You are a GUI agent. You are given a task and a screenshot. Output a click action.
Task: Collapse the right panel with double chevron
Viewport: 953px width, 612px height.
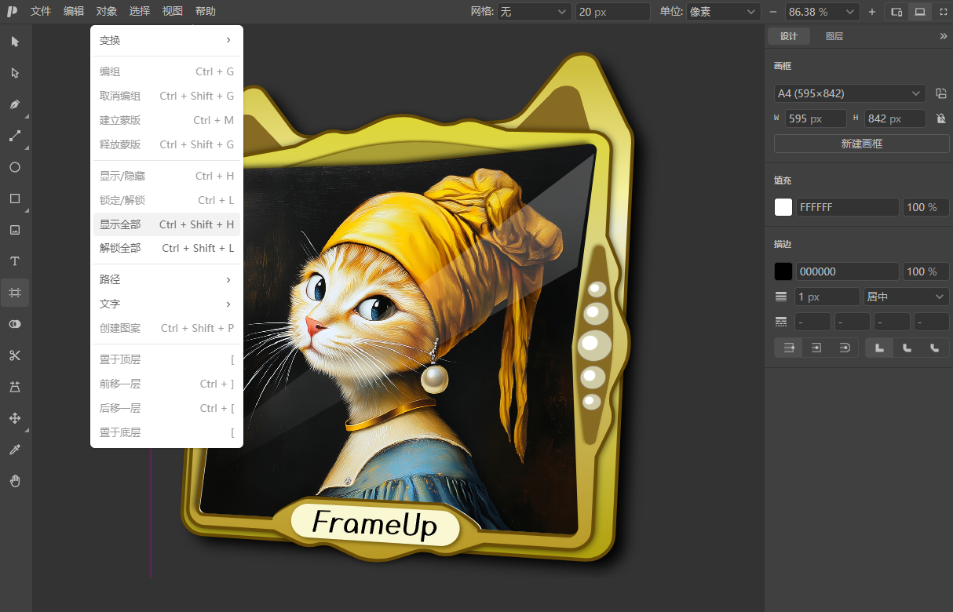[944, 36]
